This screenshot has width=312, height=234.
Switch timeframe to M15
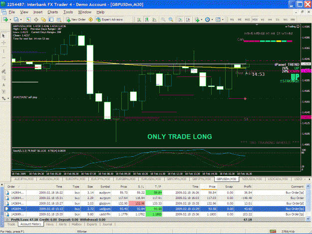coord(247,19)
